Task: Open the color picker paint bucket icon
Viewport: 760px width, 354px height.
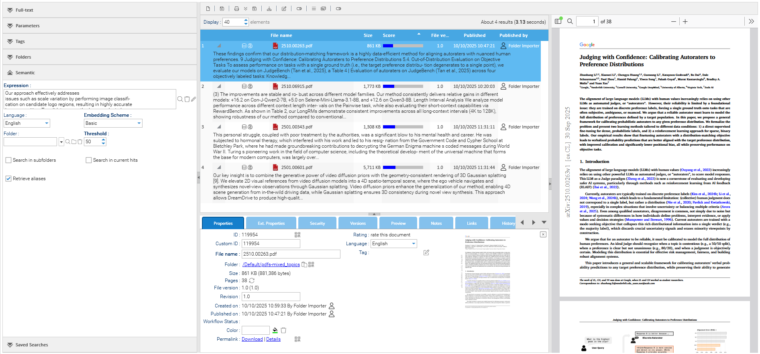Action: [275, 330]
